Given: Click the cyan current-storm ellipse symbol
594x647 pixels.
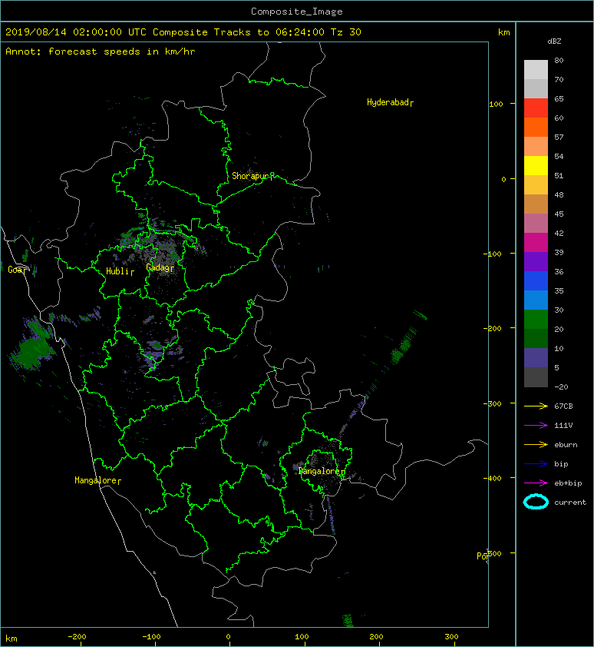Looking at the screenshot, I should [536, 502].
